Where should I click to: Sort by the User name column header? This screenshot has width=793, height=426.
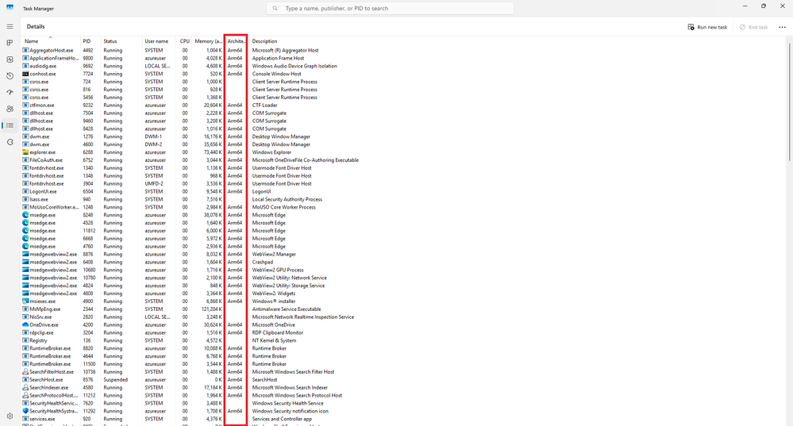click(x=159, y=41)
